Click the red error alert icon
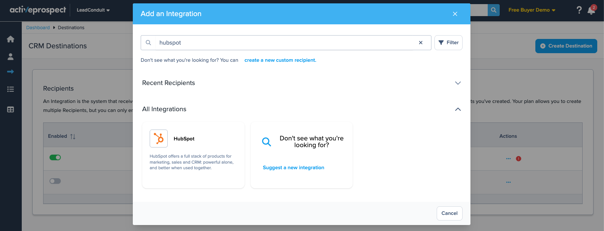 pyautogui.click(x=518, y=159)
